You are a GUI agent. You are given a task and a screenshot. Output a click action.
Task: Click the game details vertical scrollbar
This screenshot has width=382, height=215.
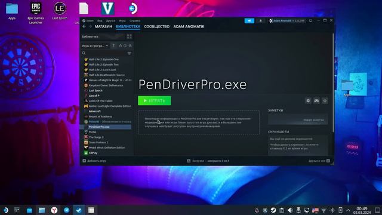pos(333,83)
